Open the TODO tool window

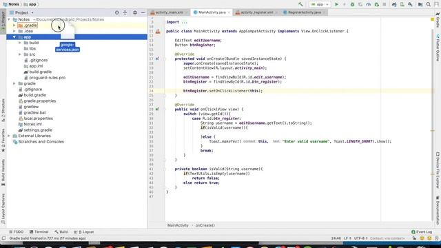pos(16,232)
